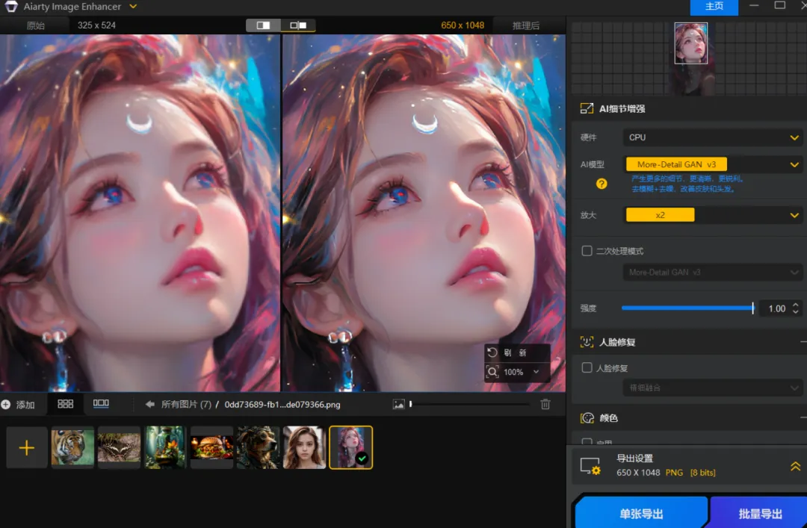Click the 刷新 refresh icon
The height and width of the screenshot is (528, 807).
point(492,352)
